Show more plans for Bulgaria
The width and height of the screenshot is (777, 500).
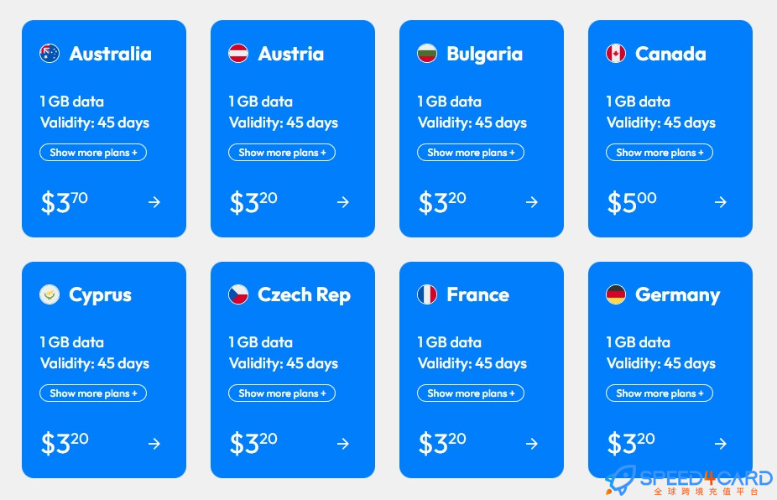tap(471, 153)
